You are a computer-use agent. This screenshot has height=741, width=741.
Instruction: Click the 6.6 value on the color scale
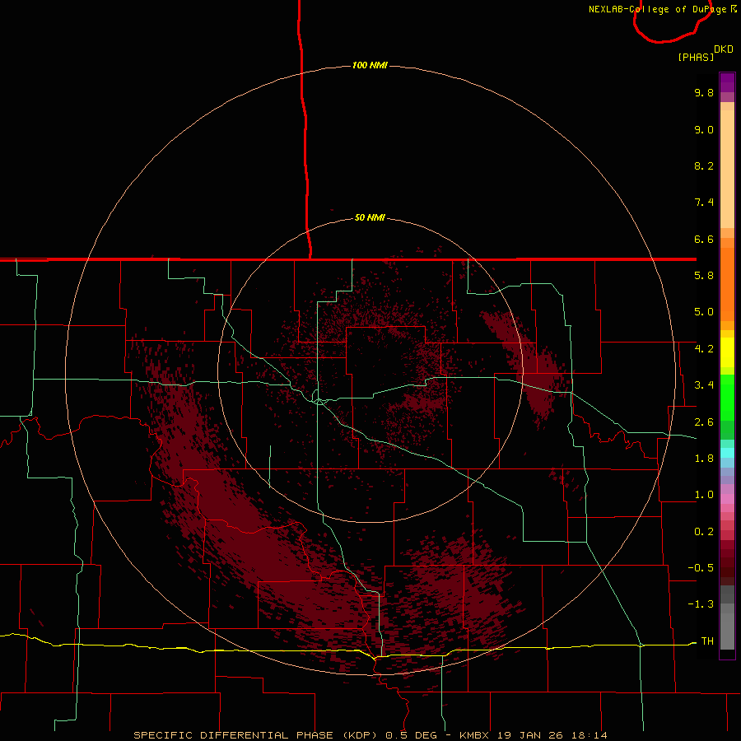click(x=704, y=239)
